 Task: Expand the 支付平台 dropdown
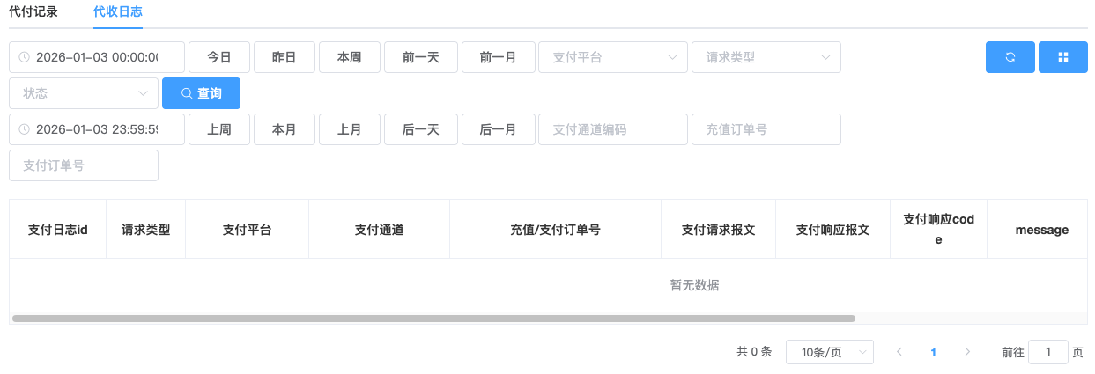point(612,57)
